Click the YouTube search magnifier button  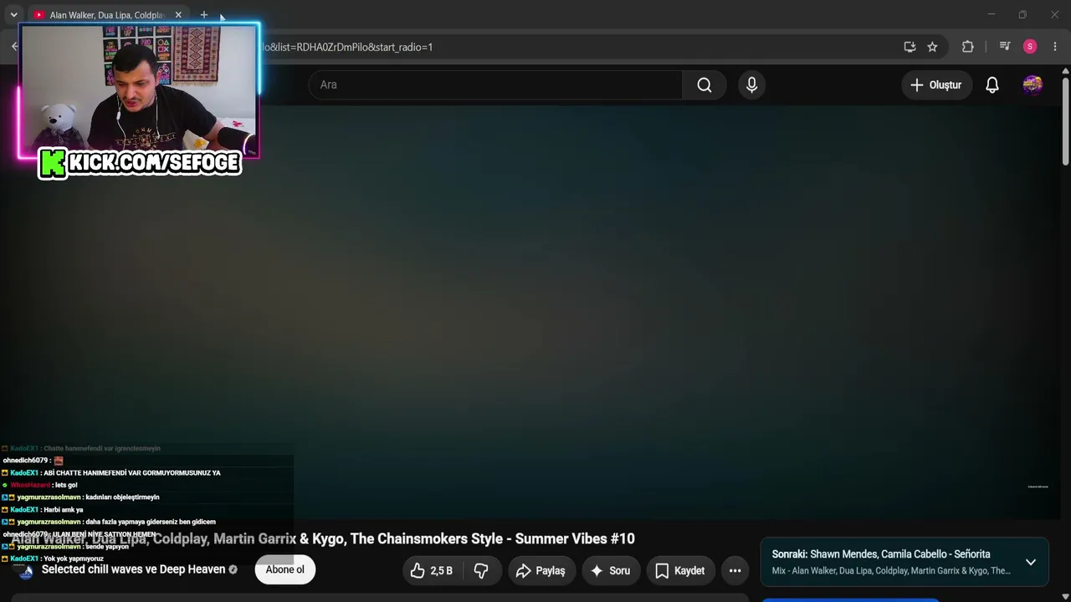pyautogui.click(x=705, y=84)
